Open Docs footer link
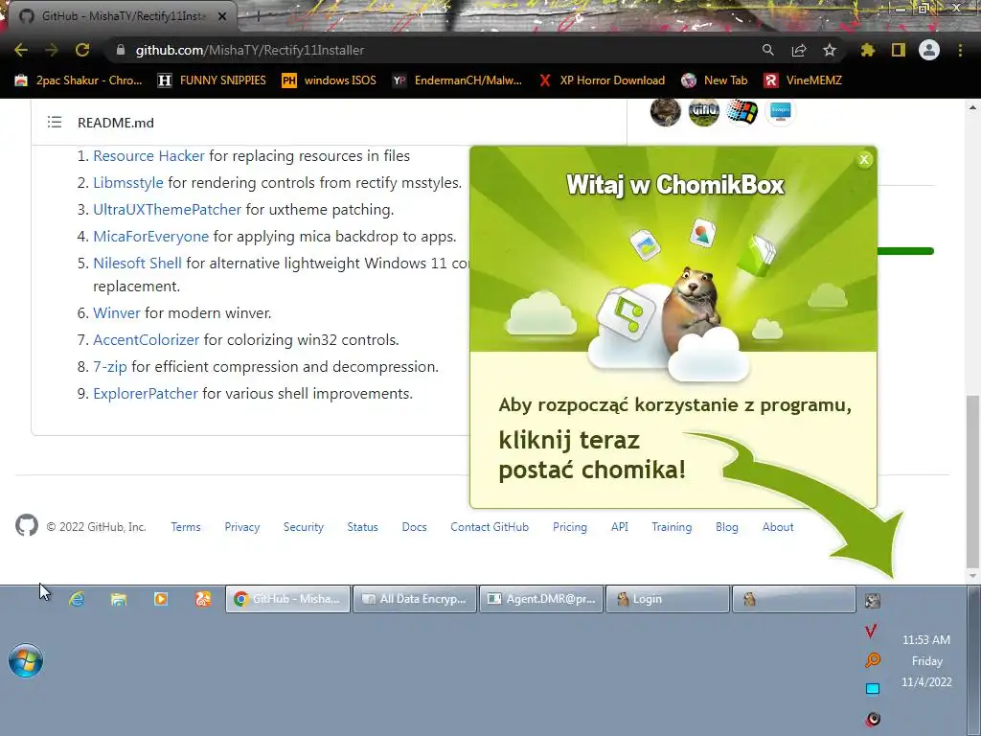 click(414, 527)
